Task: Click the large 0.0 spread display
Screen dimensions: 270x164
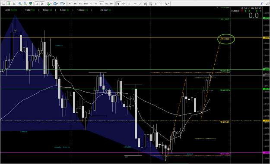Action: 254,15
